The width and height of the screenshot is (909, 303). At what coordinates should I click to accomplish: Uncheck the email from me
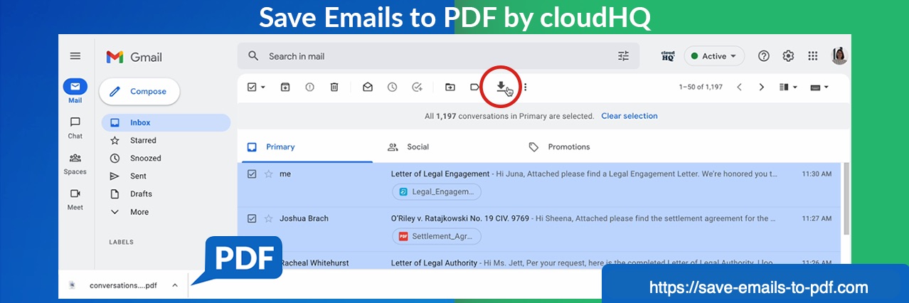click(252, 174)
